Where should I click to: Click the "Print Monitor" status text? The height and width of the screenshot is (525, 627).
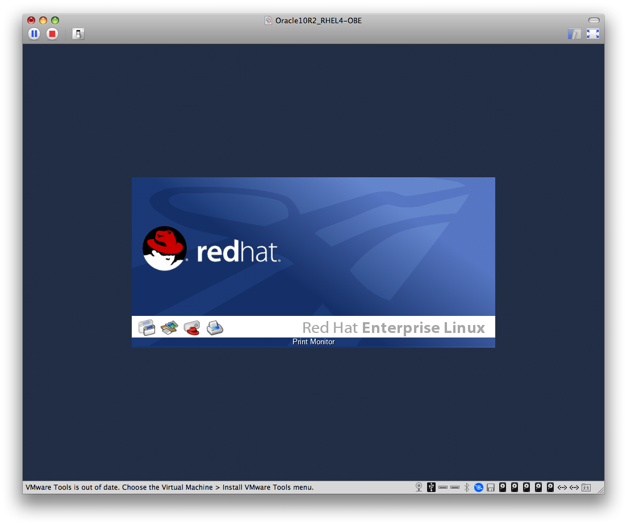point(313,341)
